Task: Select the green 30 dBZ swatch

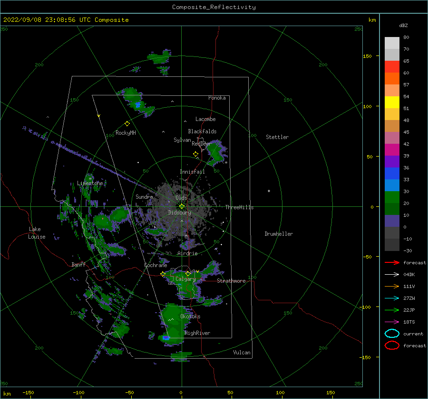Action: [392, 197]
